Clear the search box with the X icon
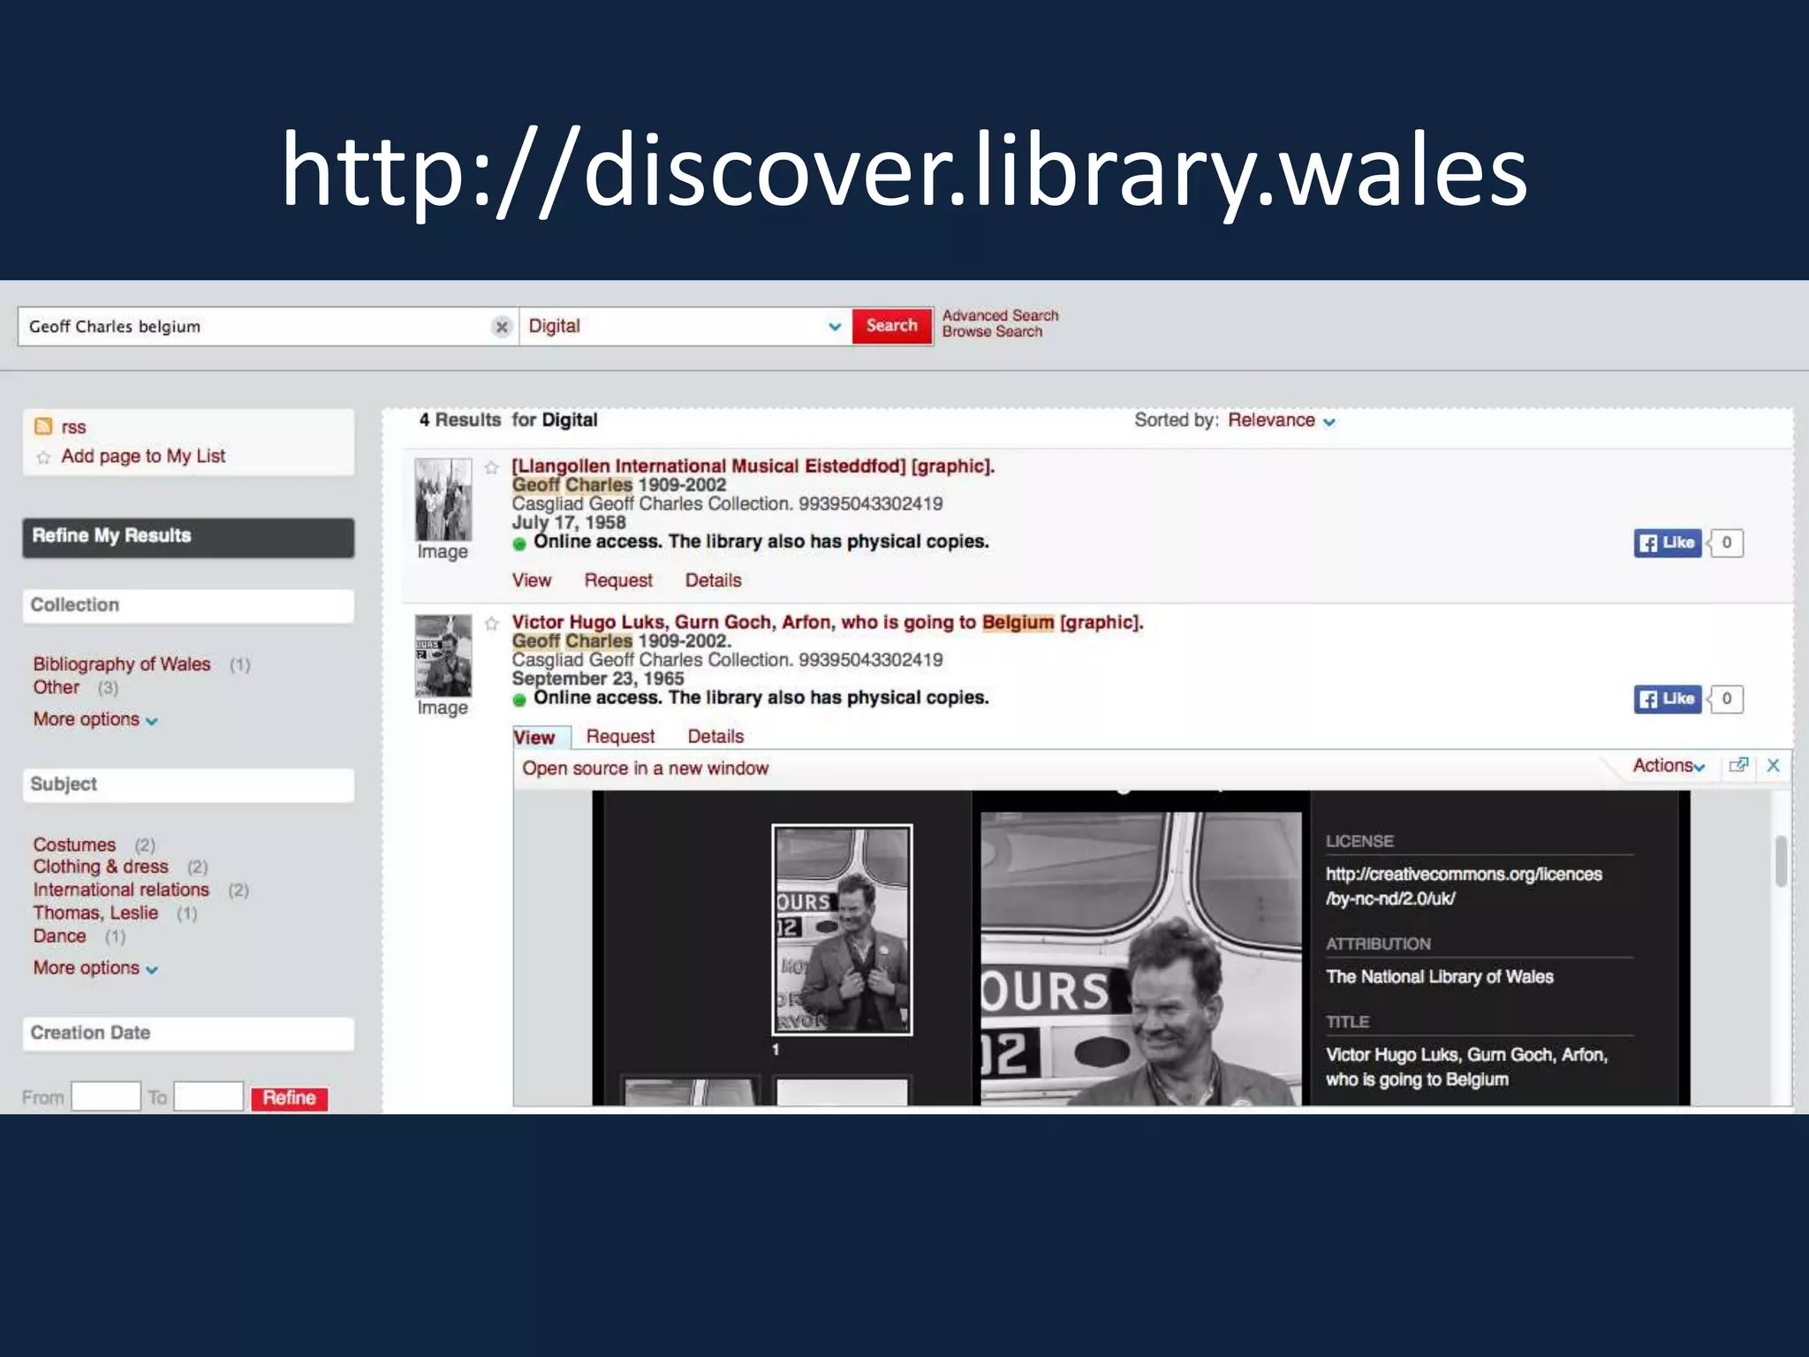The width and height of the screenshot is (1809, 1357). click(x=502, y=327)
